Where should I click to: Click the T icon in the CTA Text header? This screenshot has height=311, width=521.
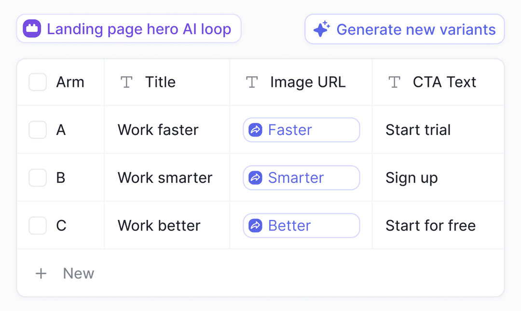tap(394, 82)
